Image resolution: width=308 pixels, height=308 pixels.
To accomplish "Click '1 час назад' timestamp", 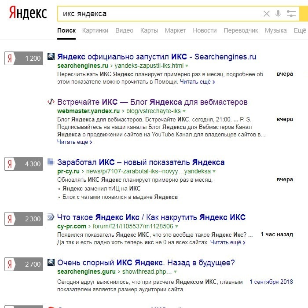I will 277,235.
